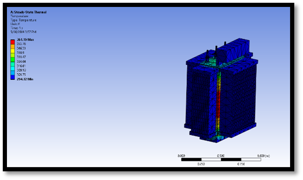Select the yellow legend color band
This screenshot has height=180, width=303.
[12, 51]
